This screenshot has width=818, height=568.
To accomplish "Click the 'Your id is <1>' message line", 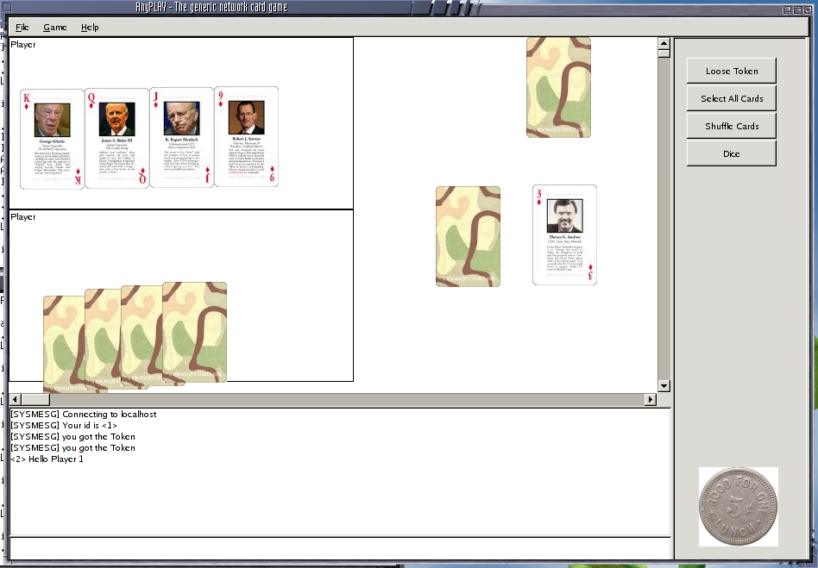I will [x=64, y=425].
